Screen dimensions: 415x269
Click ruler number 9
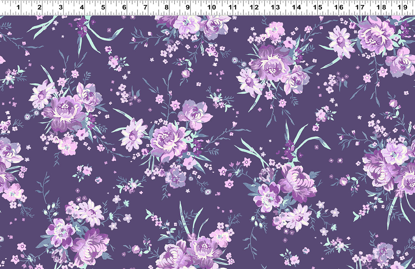click(187, 7)
